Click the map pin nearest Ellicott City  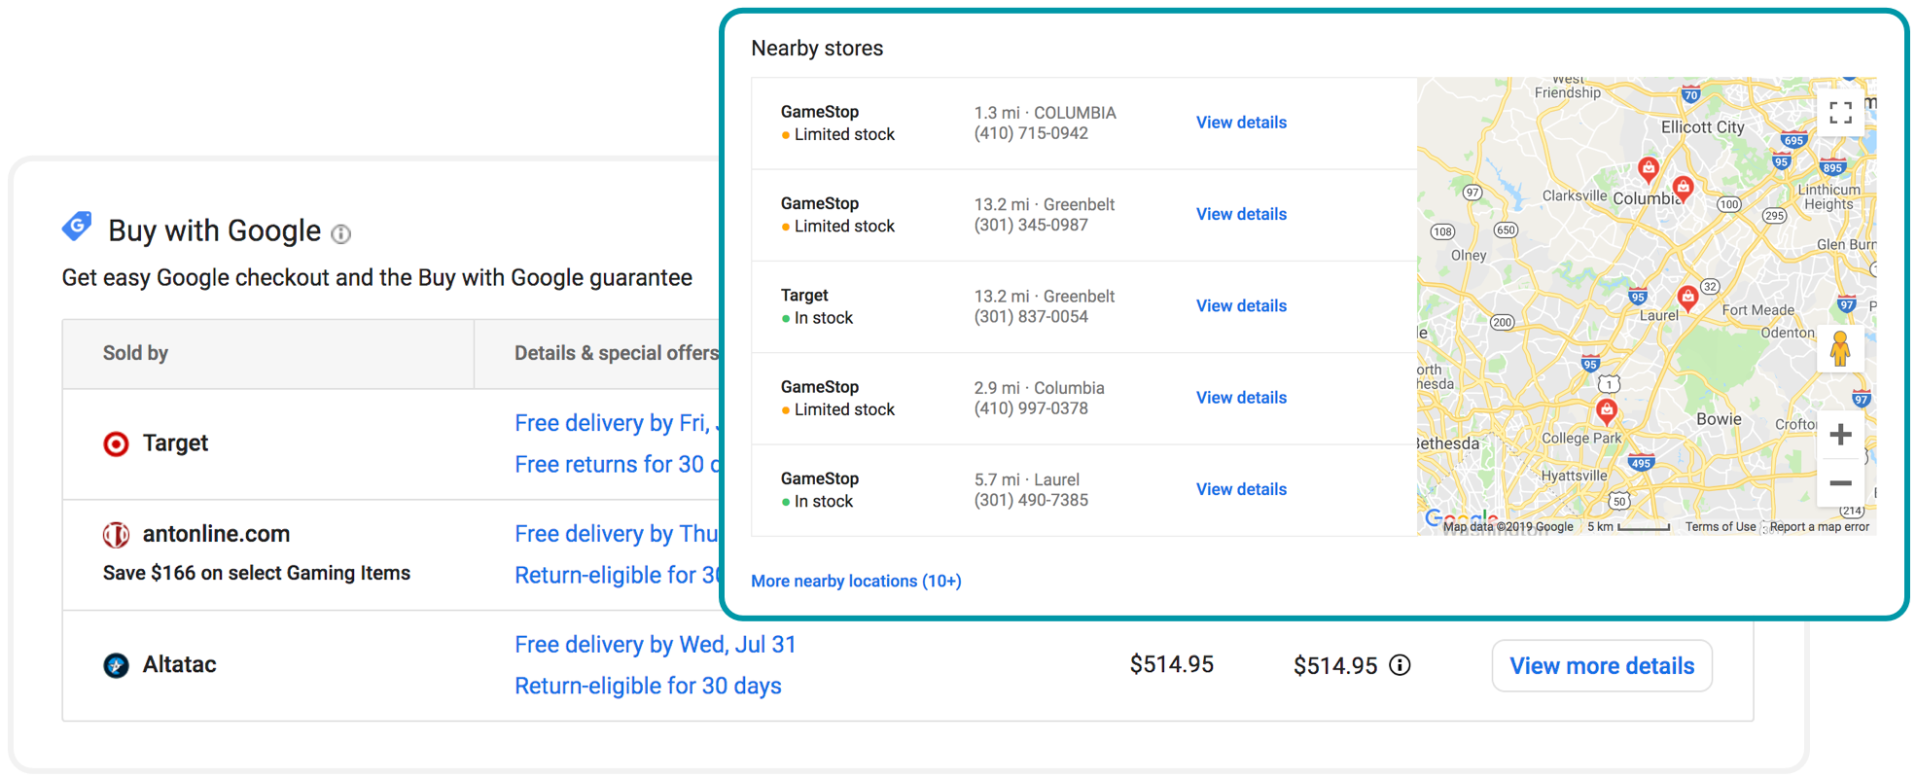click(x=1649, y=170)
